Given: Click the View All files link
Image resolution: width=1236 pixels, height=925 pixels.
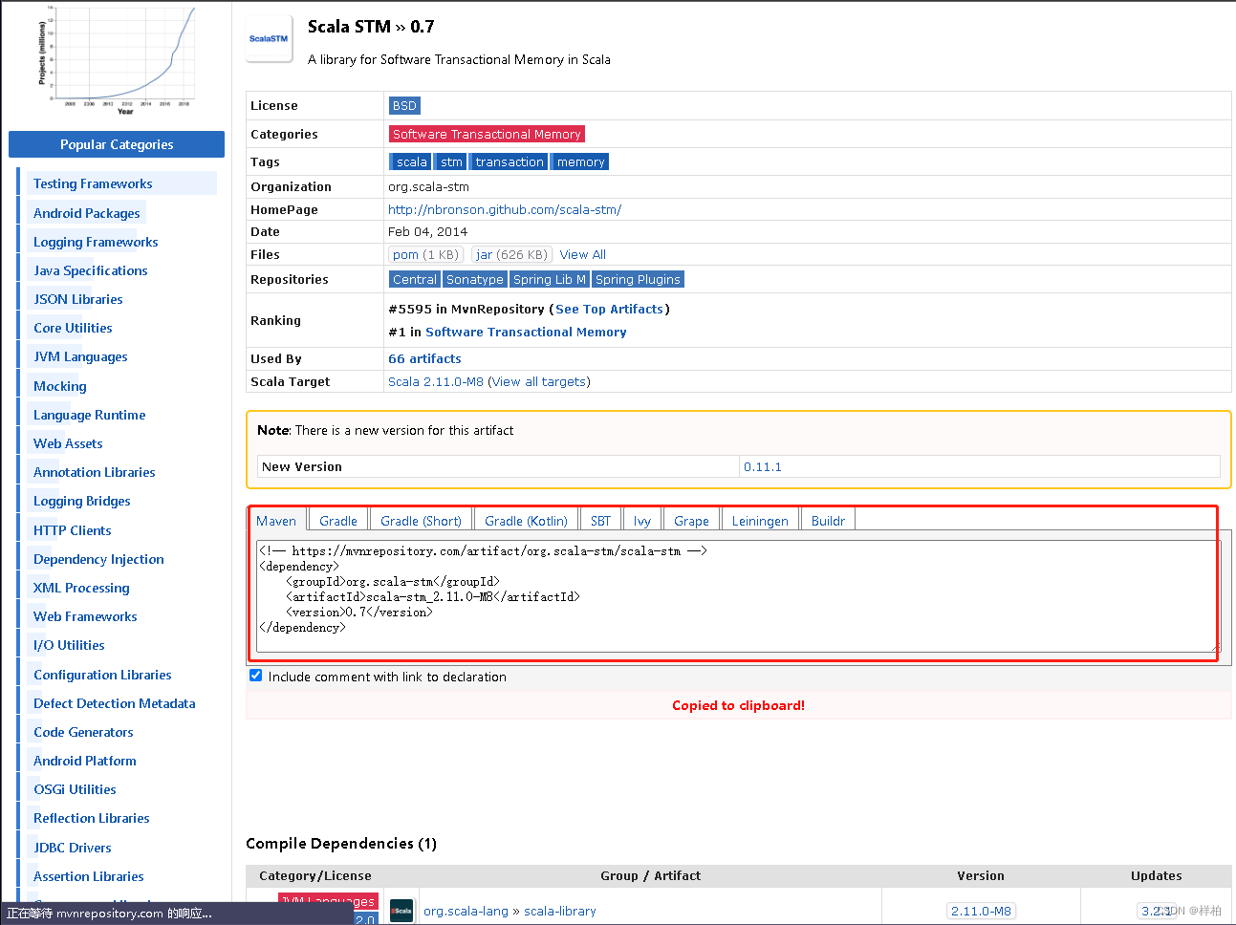Looking at the screenshot, I should [583, 255].
